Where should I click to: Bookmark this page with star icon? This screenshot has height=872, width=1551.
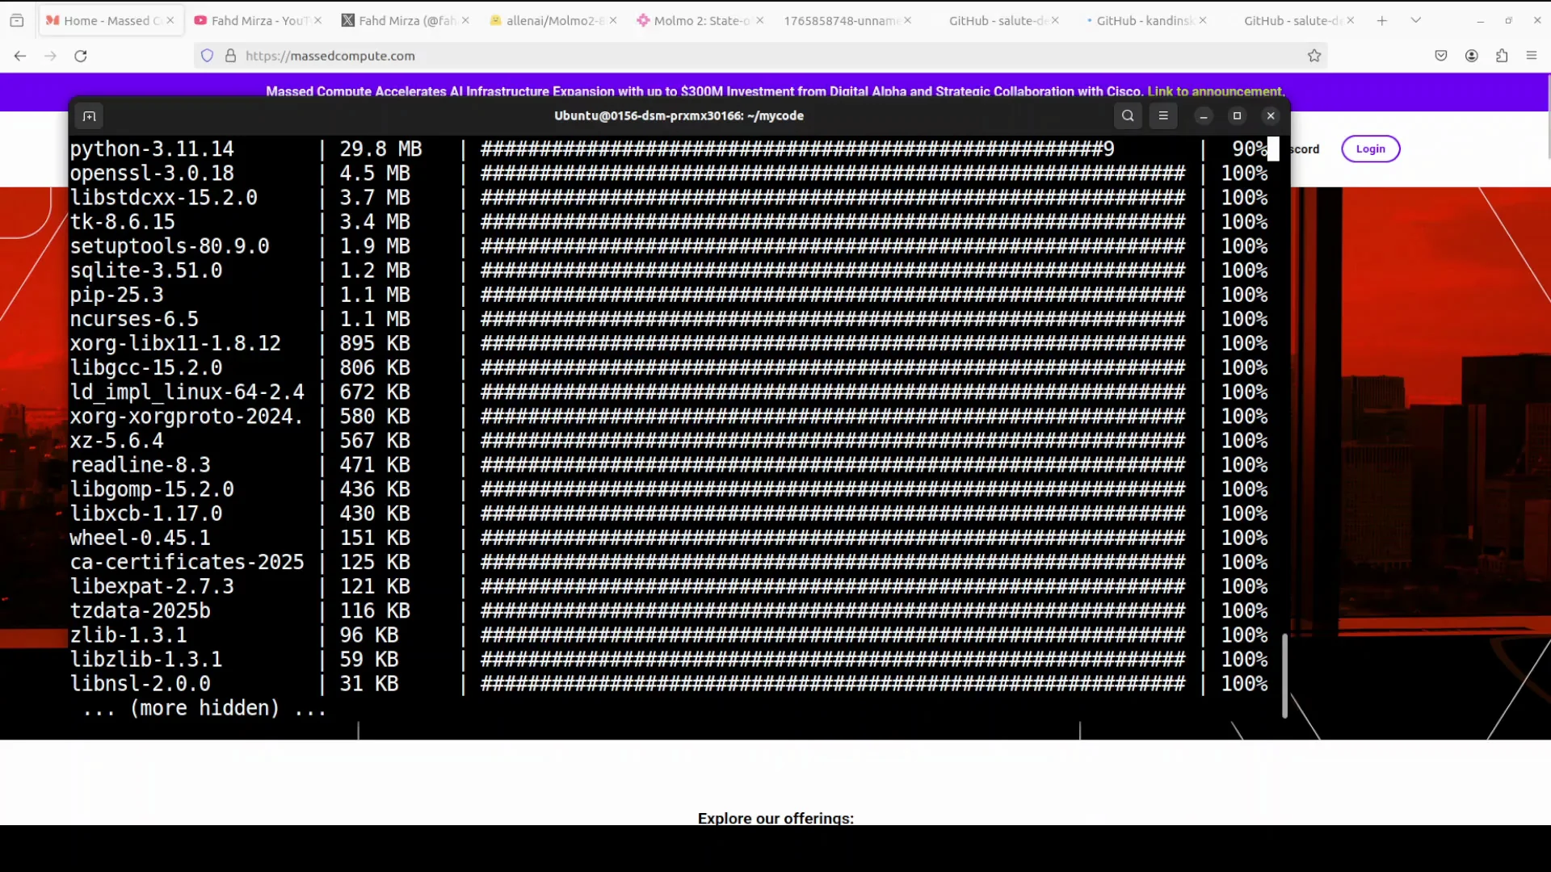[x=1314, y=56]
